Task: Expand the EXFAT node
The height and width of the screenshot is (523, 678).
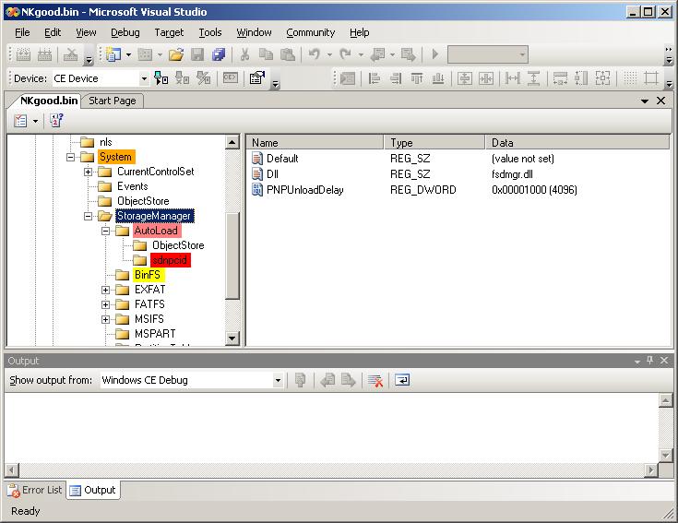Action: (x=105, y=290)
